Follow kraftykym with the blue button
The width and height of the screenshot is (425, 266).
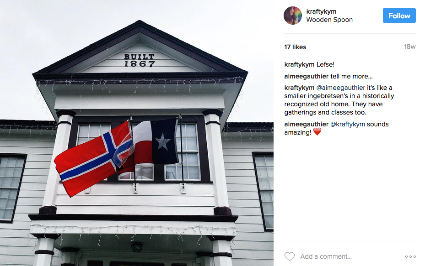click(x=399, y=16)
